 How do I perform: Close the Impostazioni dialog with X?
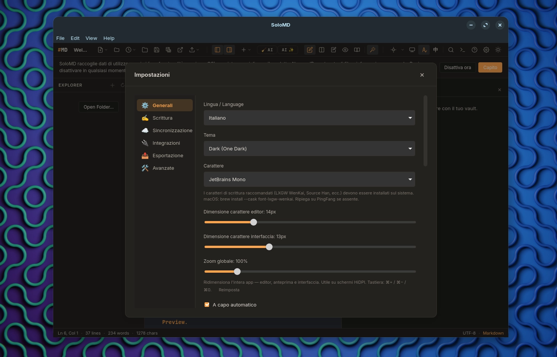422,75
